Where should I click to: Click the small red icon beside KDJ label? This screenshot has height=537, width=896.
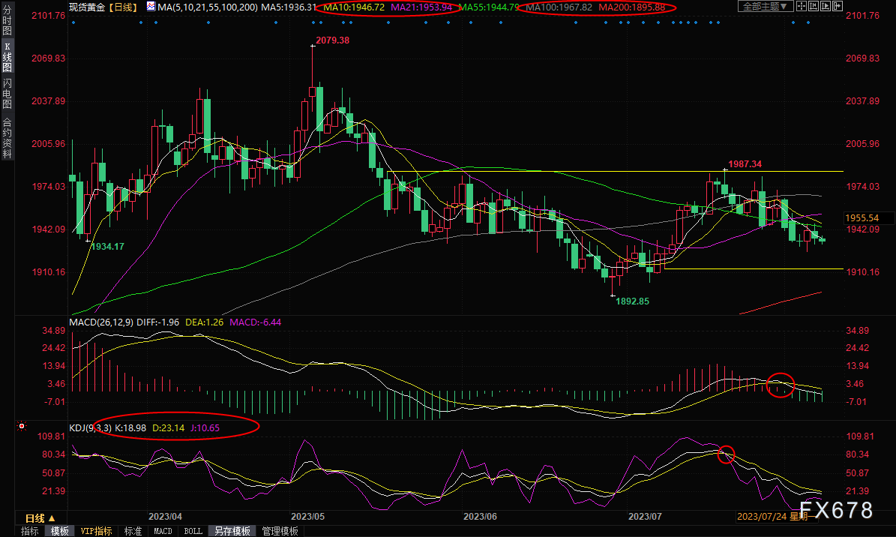pyautogui.click(x=22, y=427)
